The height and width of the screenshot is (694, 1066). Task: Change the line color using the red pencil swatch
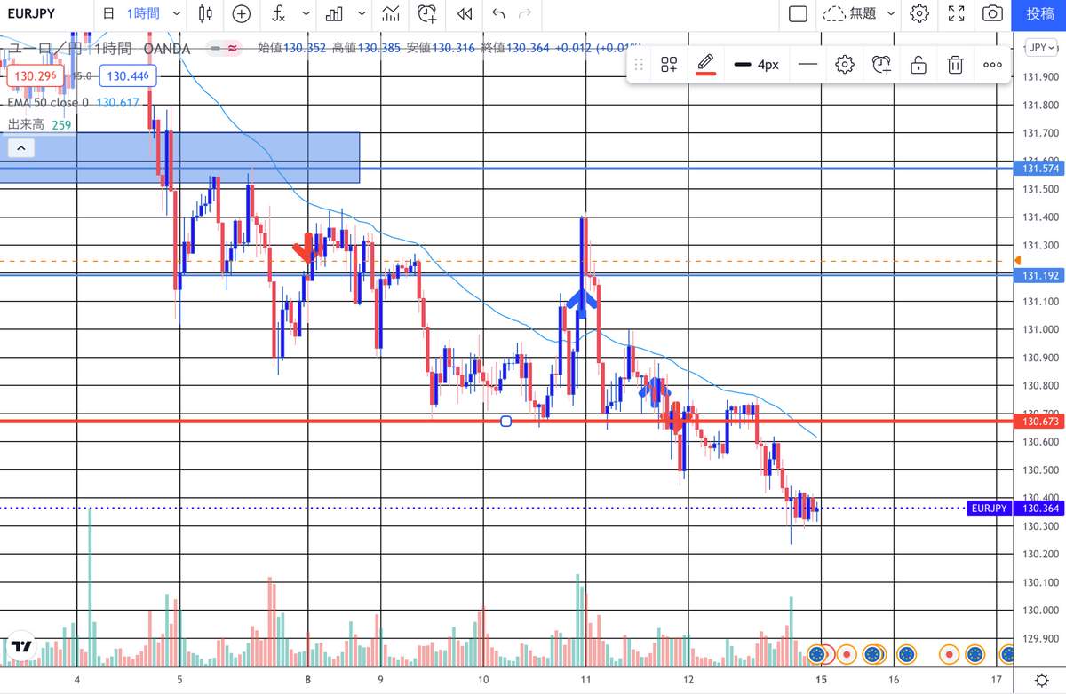pyautogui.click(x=705, y=64)
